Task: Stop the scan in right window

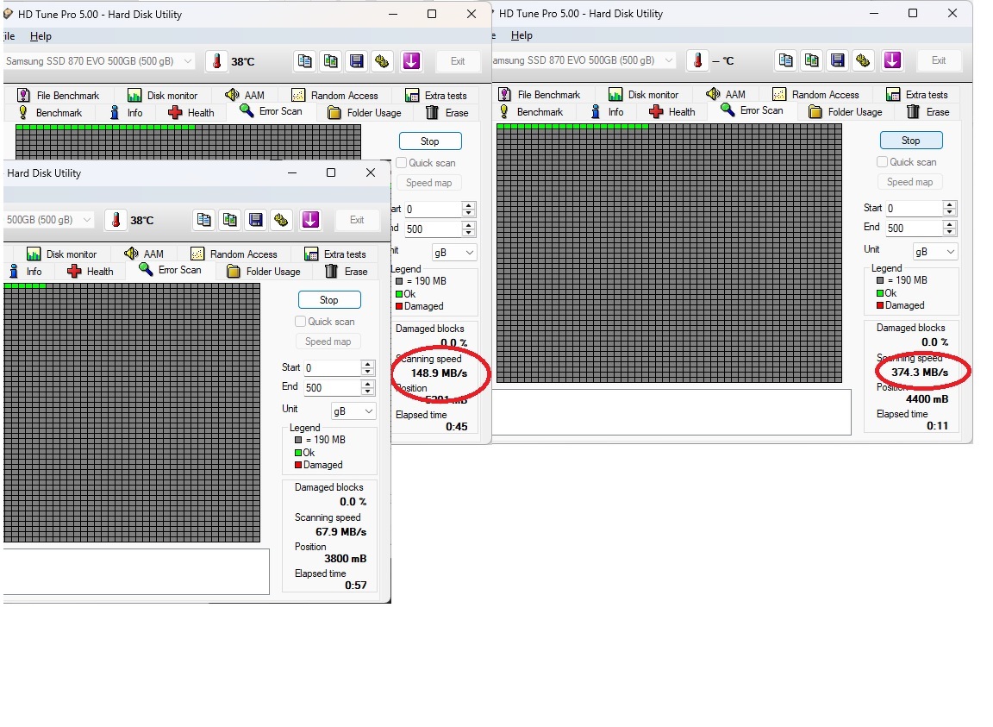Action: (910, 140)
